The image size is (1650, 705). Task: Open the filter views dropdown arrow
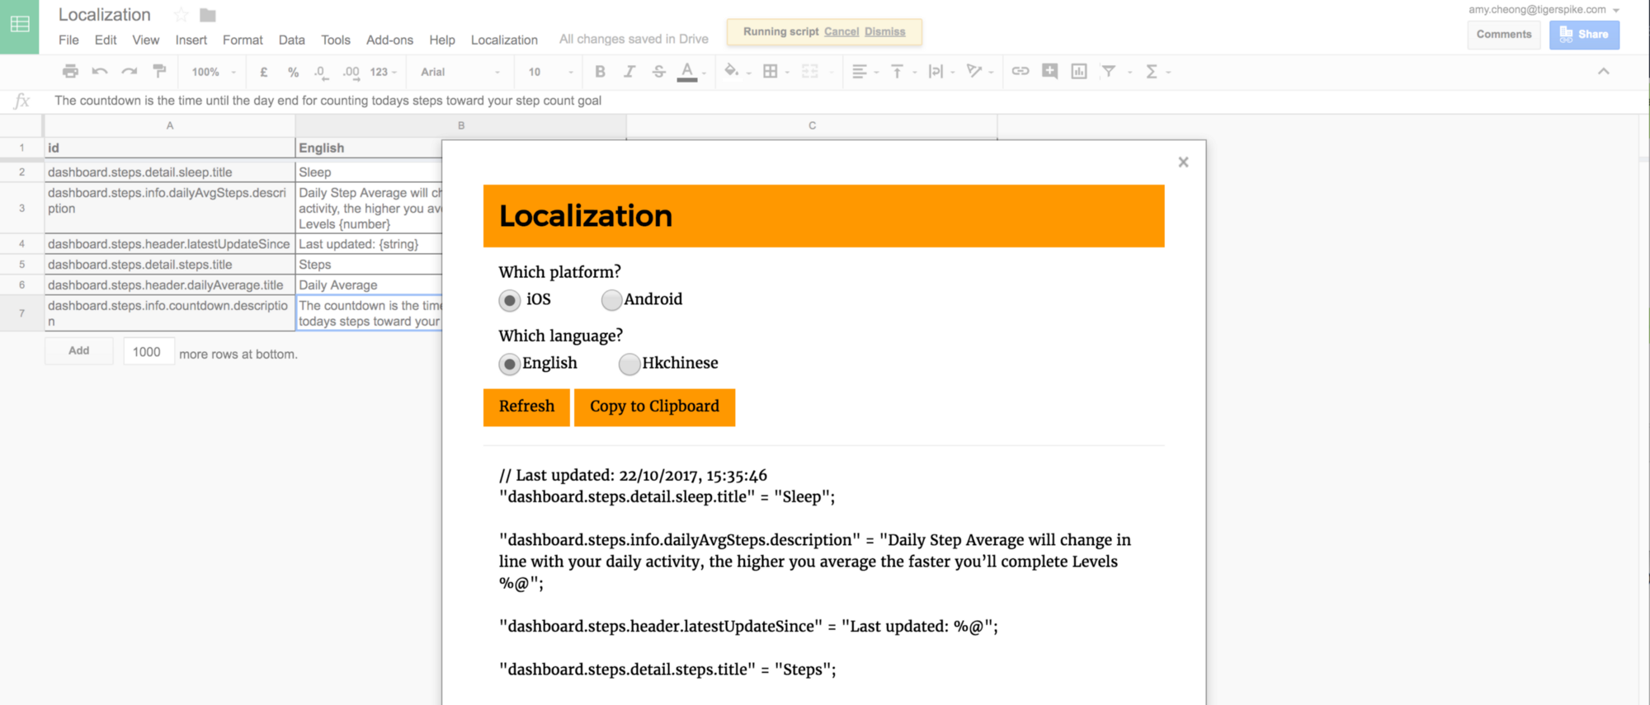1130,73
